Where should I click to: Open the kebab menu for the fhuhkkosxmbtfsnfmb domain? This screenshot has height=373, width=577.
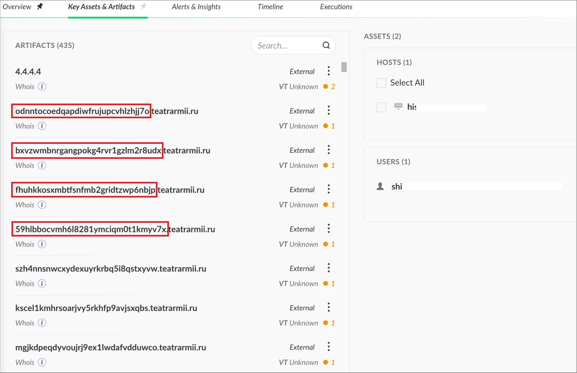pos(329,189)
